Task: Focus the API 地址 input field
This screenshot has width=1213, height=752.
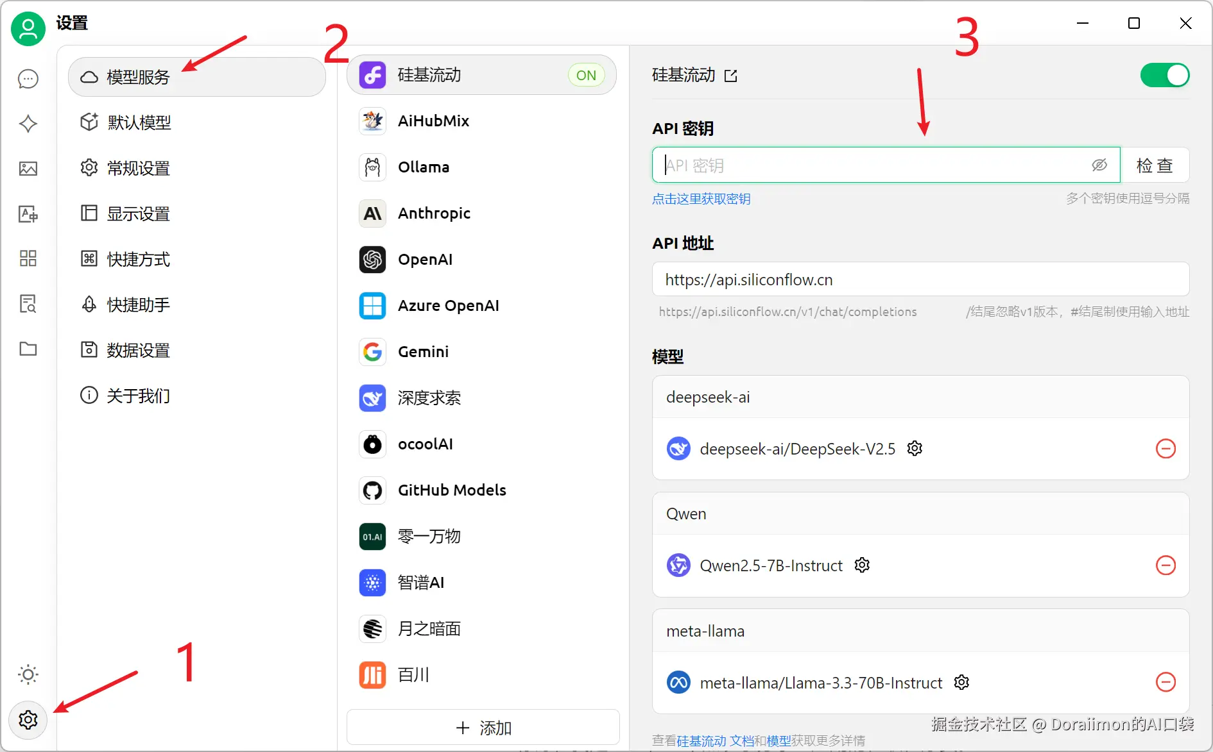Action: click(x=920, y=280)
